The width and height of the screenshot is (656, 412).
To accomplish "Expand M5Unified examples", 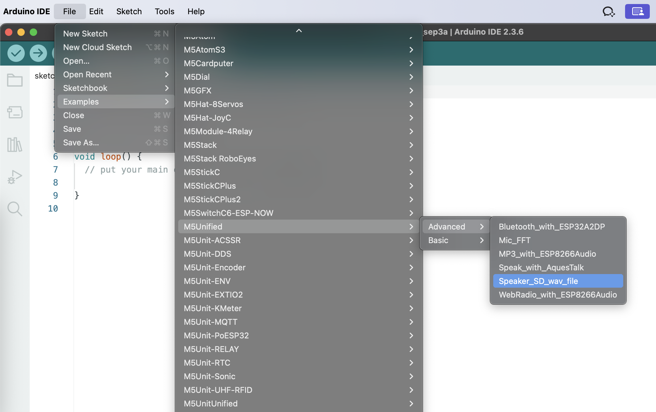I will (x=299, y=226).
